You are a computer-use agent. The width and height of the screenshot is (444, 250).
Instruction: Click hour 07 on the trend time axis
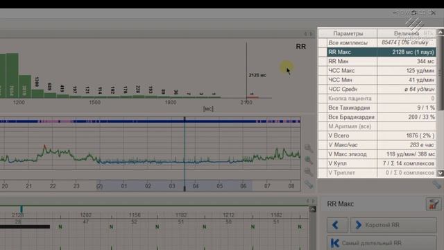[x=267, y=186]
